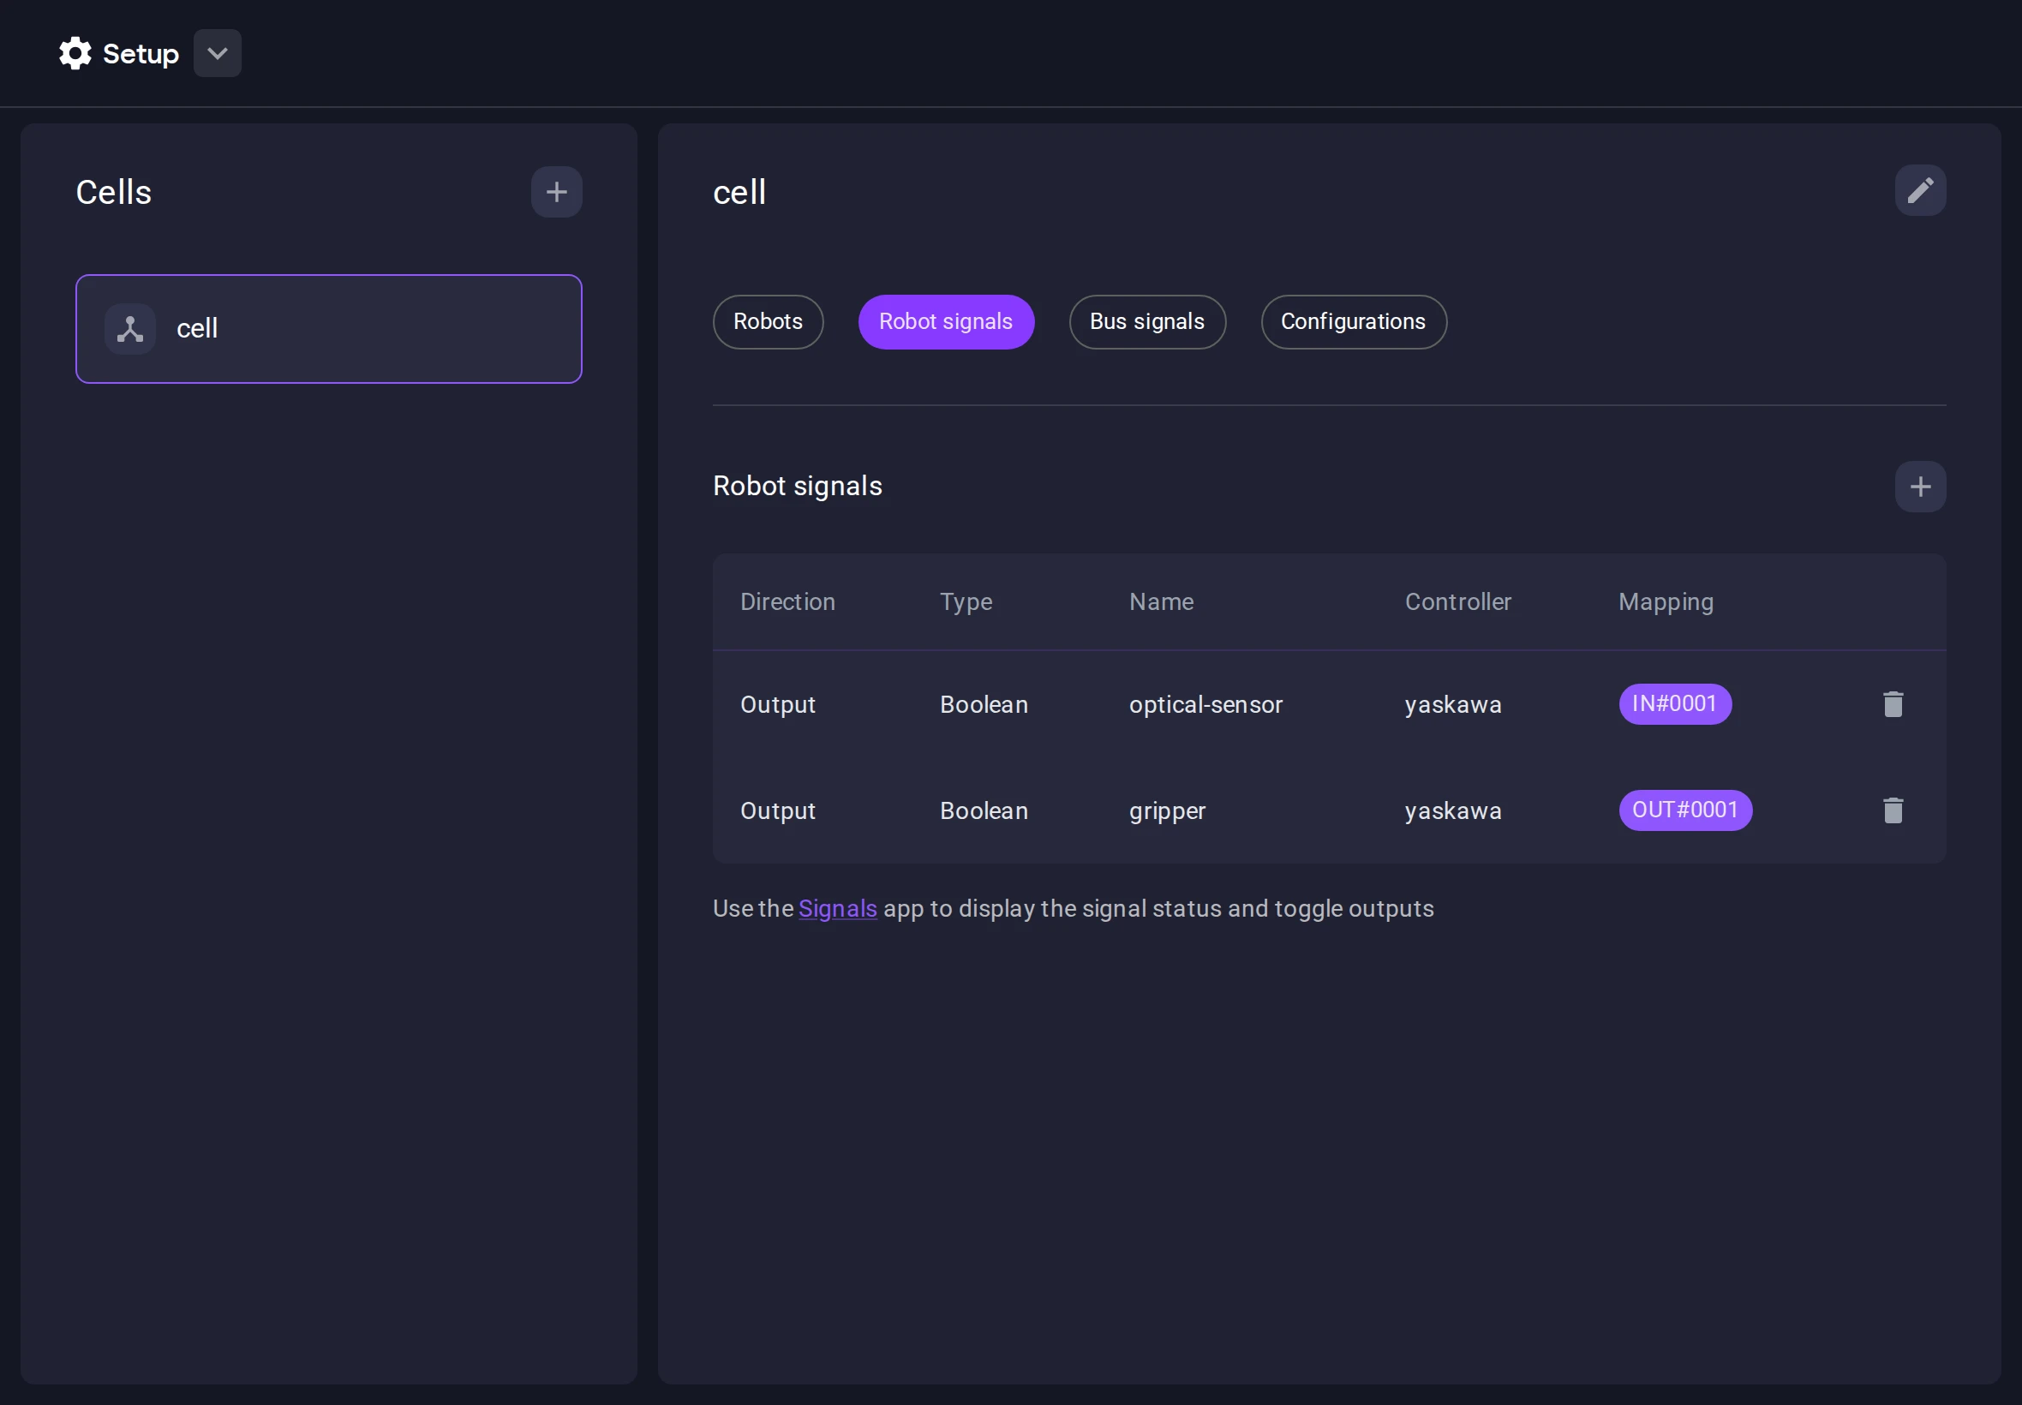Image resolution: width=2022 pixels, height=1405 pixels.
Task: Open the Bus signals tab
Action: [1146, 322]
